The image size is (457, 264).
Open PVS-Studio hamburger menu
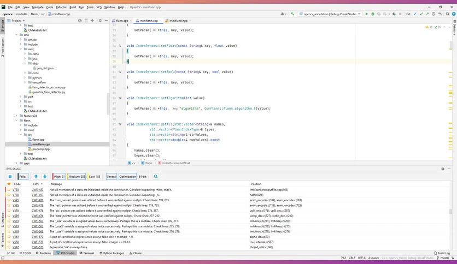click(10, 177)
